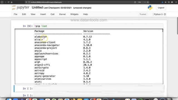The image size is (178, 100).
Task: Click the Python 3 kernel name
Action: [x=158, y=14]
